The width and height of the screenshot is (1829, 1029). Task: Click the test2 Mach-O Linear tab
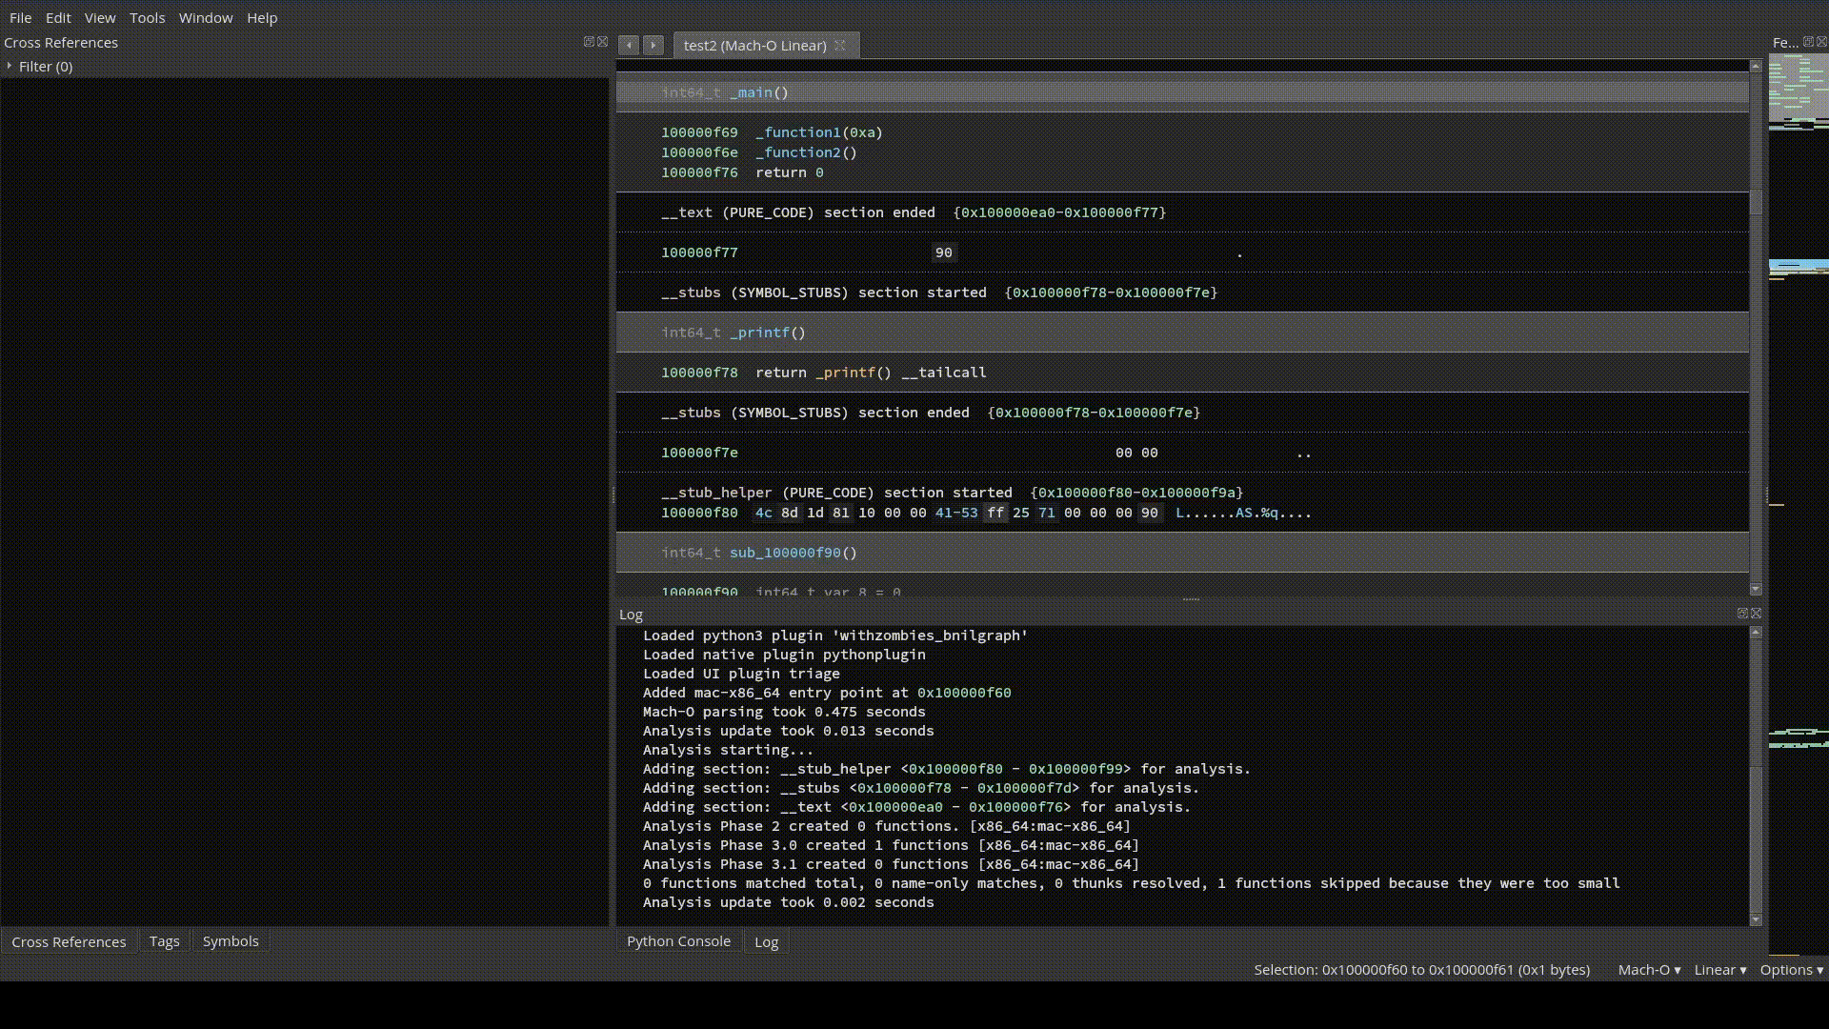754,44
